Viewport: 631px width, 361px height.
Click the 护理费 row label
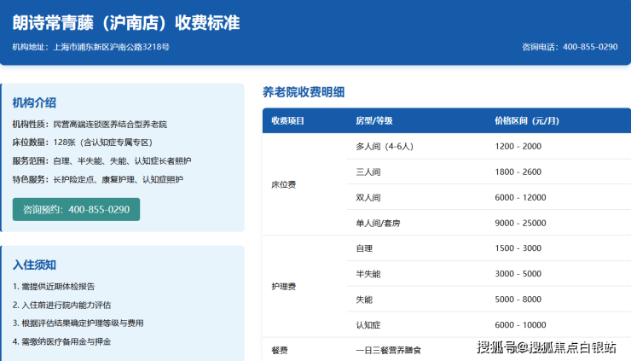coord(284,287)
